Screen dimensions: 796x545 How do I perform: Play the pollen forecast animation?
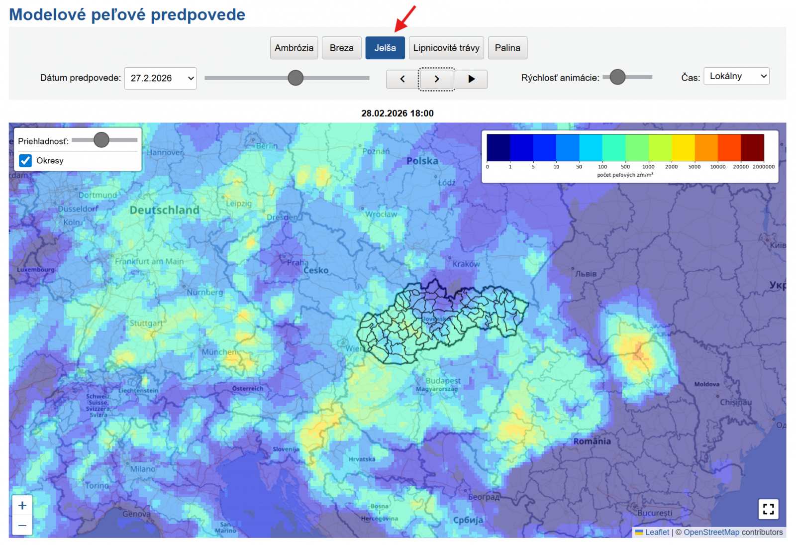[x=471, y=79]
